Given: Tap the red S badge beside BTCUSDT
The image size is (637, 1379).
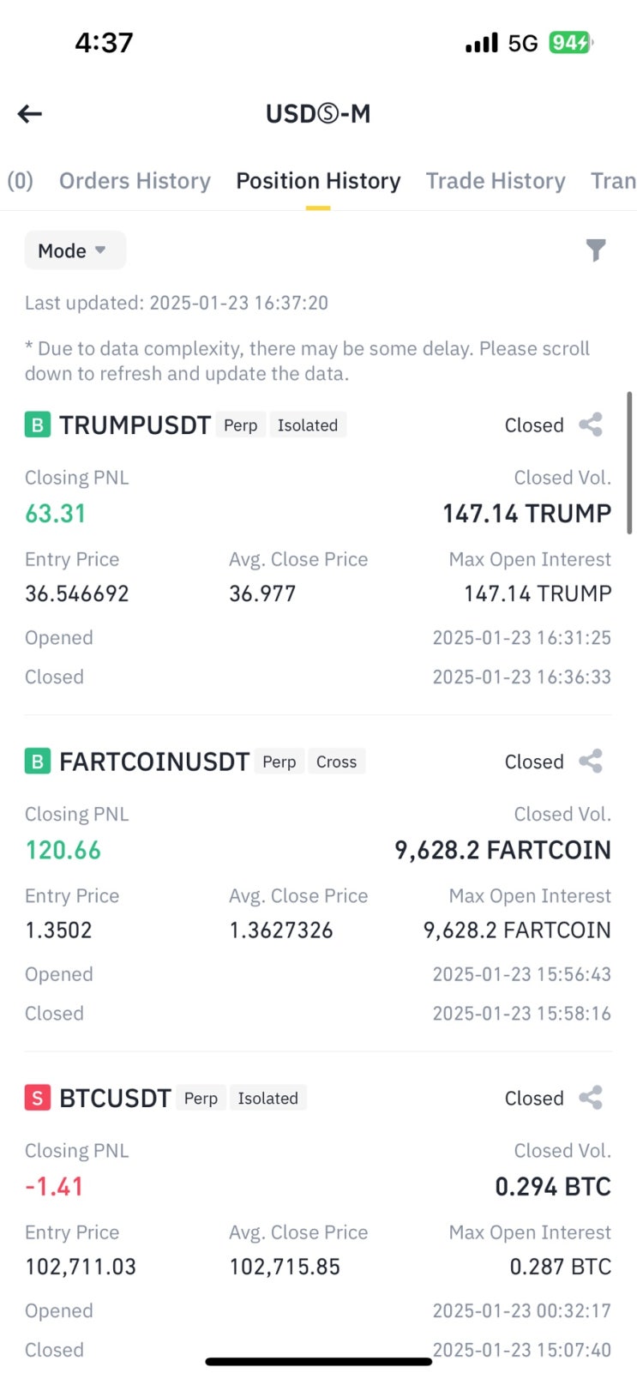Looking at the screenshot, I should click(x=38, y=1098).
